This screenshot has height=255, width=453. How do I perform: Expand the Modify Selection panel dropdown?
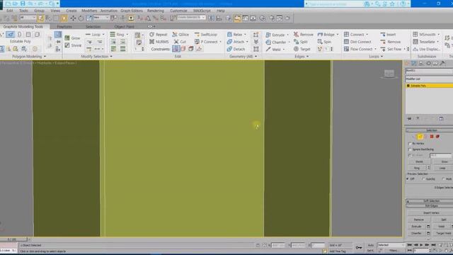coord(111,57)
